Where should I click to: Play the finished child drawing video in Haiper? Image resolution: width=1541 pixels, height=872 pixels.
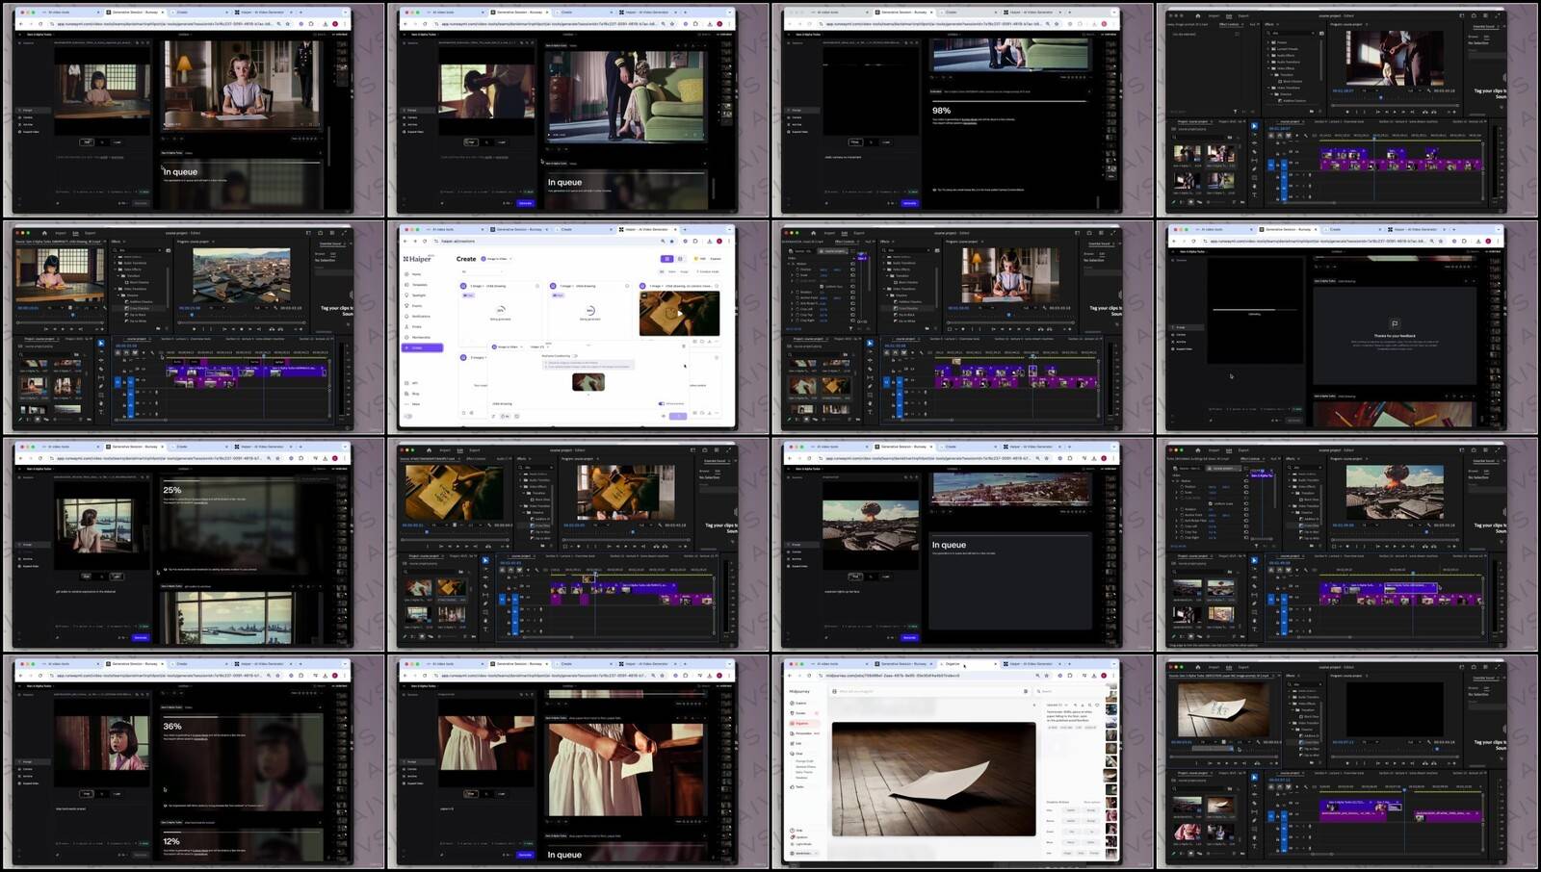[x=679, y=314]
